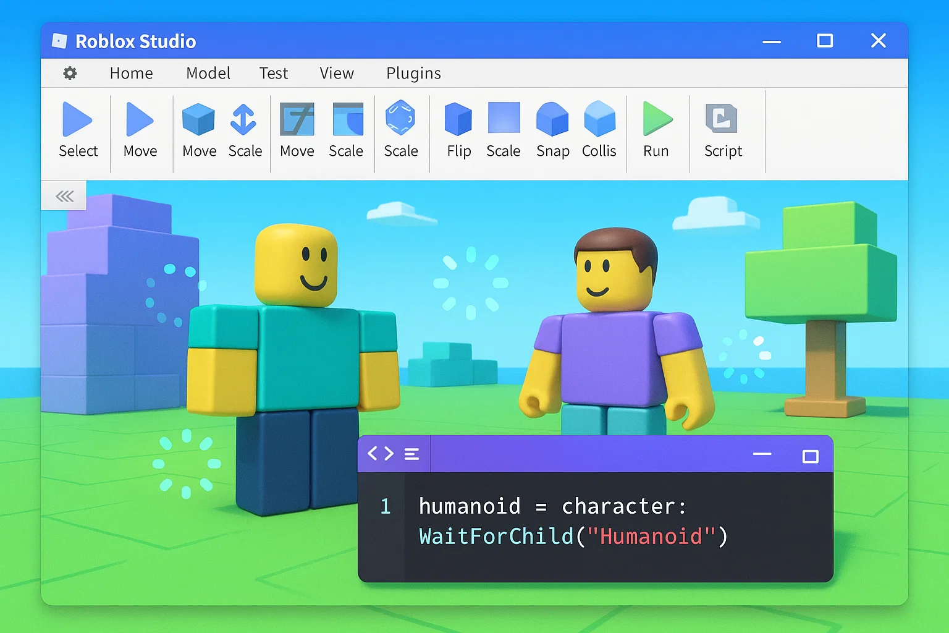Maximize the script editor panel
This screenshot has height=633, width=949.
[810, 456]
